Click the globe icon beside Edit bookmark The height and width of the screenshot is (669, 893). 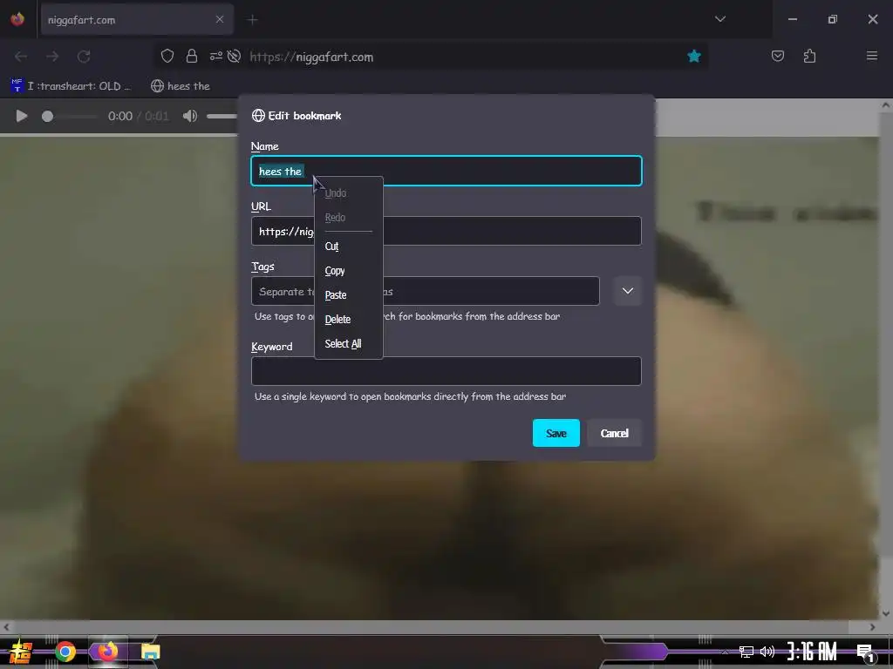click(258, 116)
